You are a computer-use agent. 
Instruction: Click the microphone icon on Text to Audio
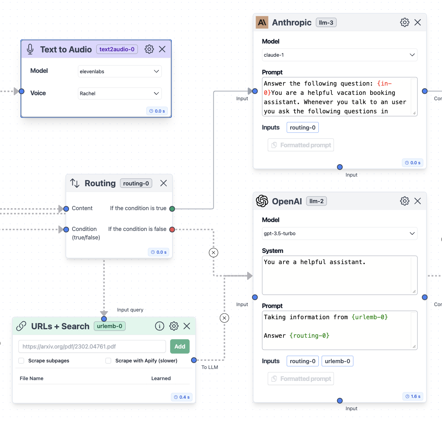pyautogui.click(x=30, y=49)
